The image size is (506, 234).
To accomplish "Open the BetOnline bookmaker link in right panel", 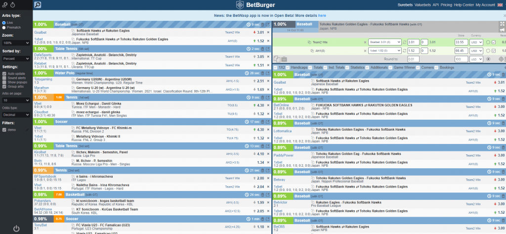I will [x=281, y=105].
